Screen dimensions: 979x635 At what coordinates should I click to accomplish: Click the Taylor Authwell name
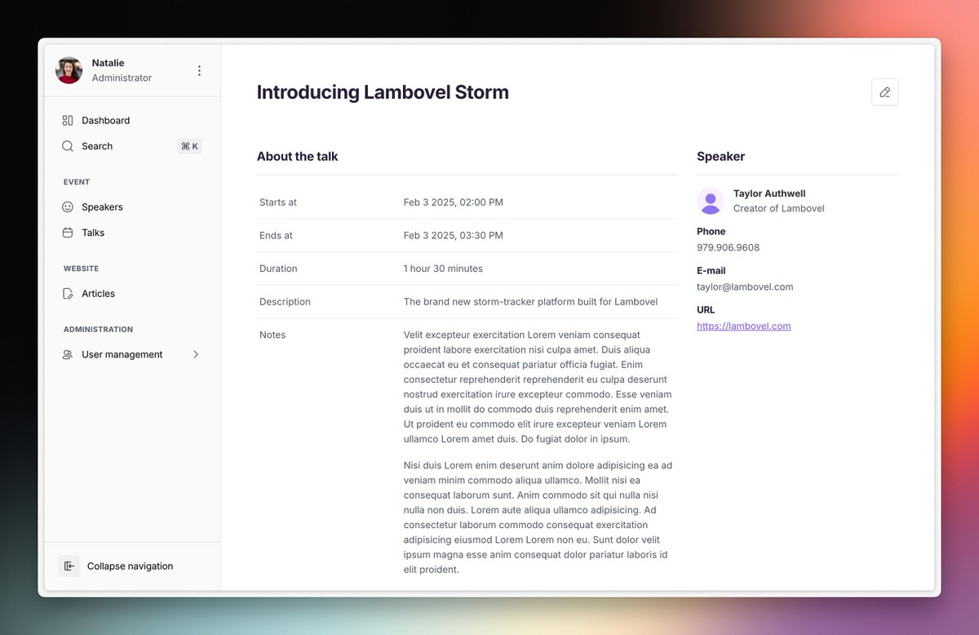point(769,193)
